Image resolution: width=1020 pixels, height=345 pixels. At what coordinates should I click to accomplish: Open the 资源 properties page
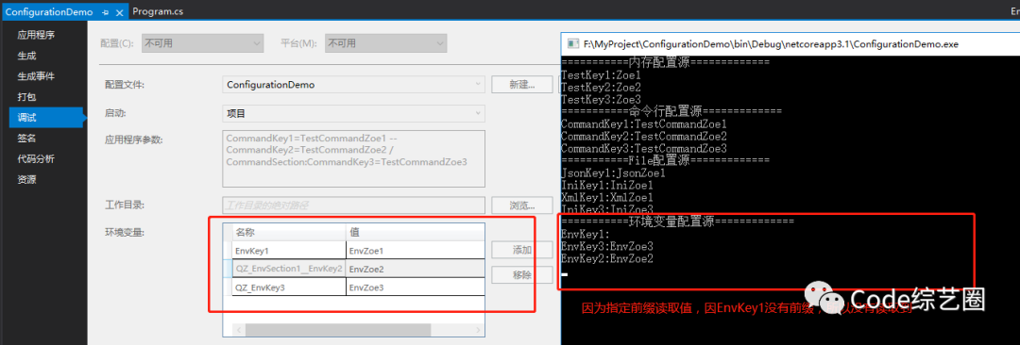pyautogui.click(x=26, y=179)
